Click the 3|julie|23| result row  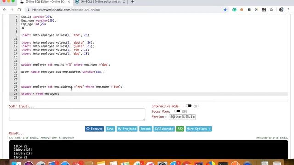point(23,154)
